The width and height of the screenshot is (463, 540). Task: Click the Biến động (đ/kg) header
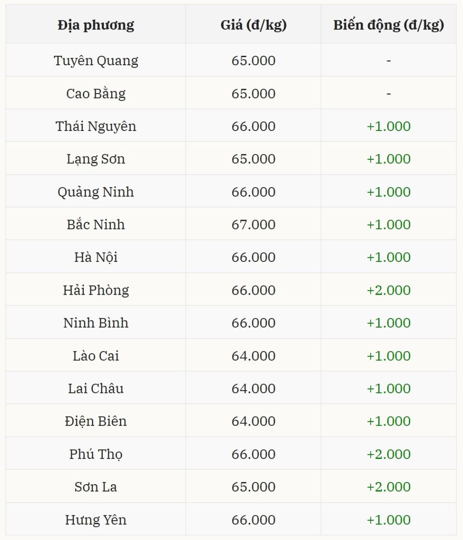388,25
